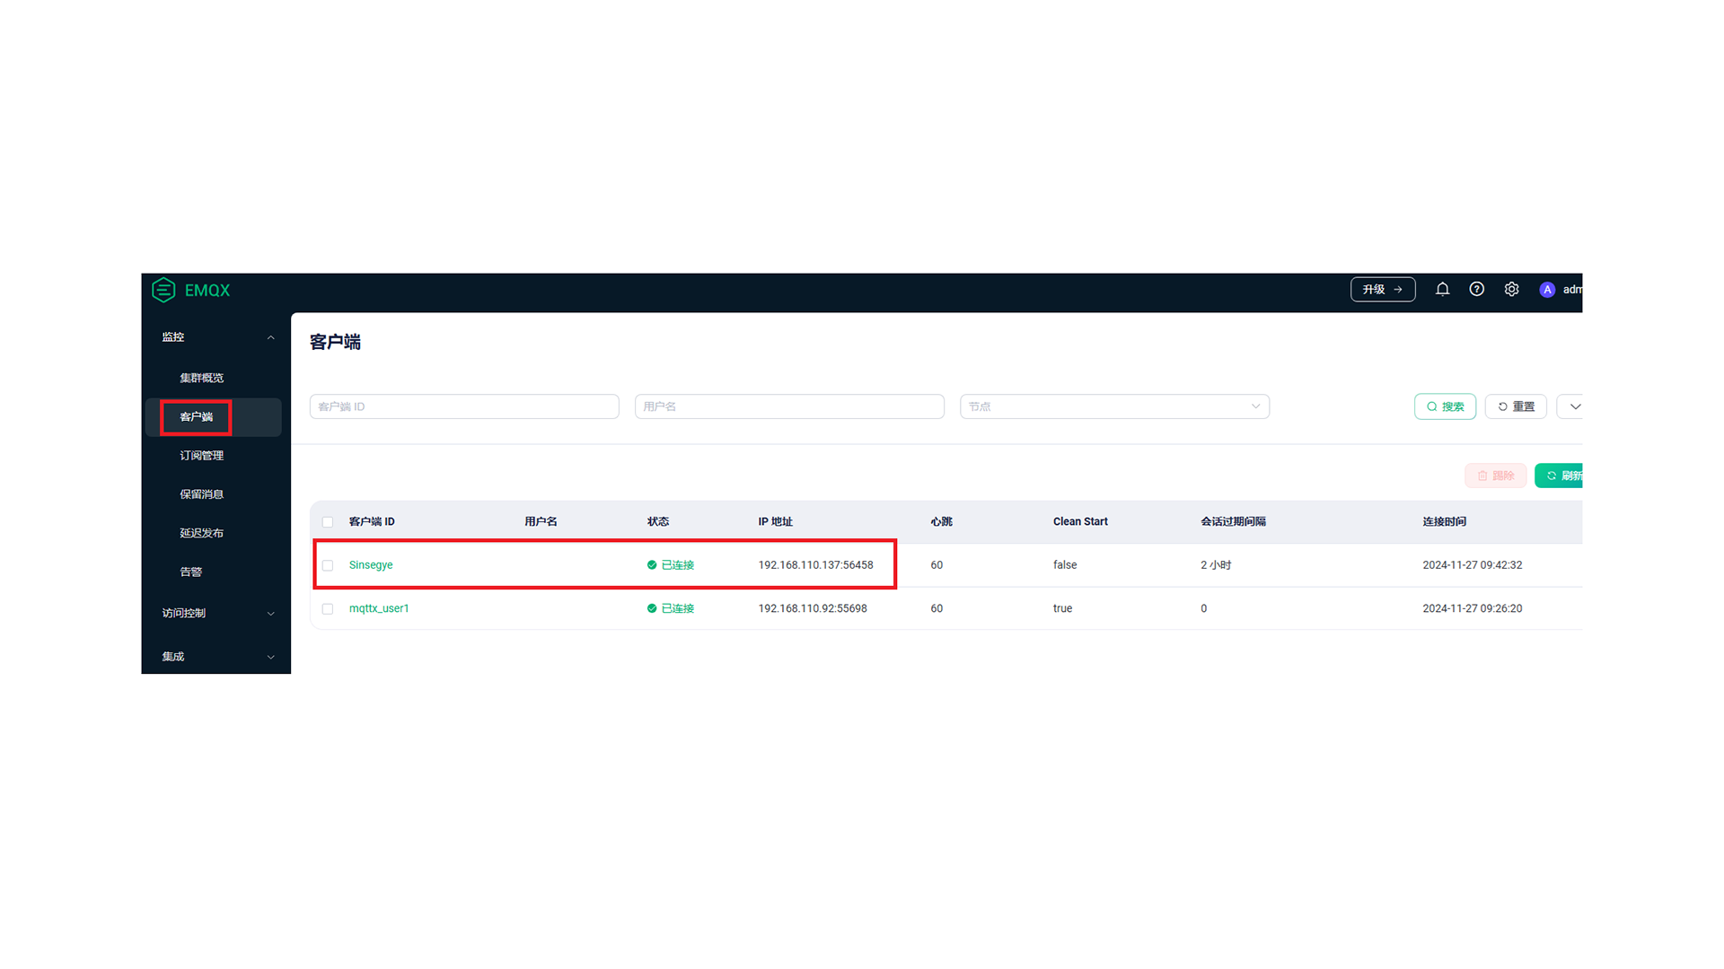Open 告警 in the sidebar

click(x=190, y=572)
